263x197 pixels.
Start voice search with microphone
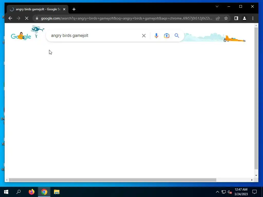click(156, 35)
